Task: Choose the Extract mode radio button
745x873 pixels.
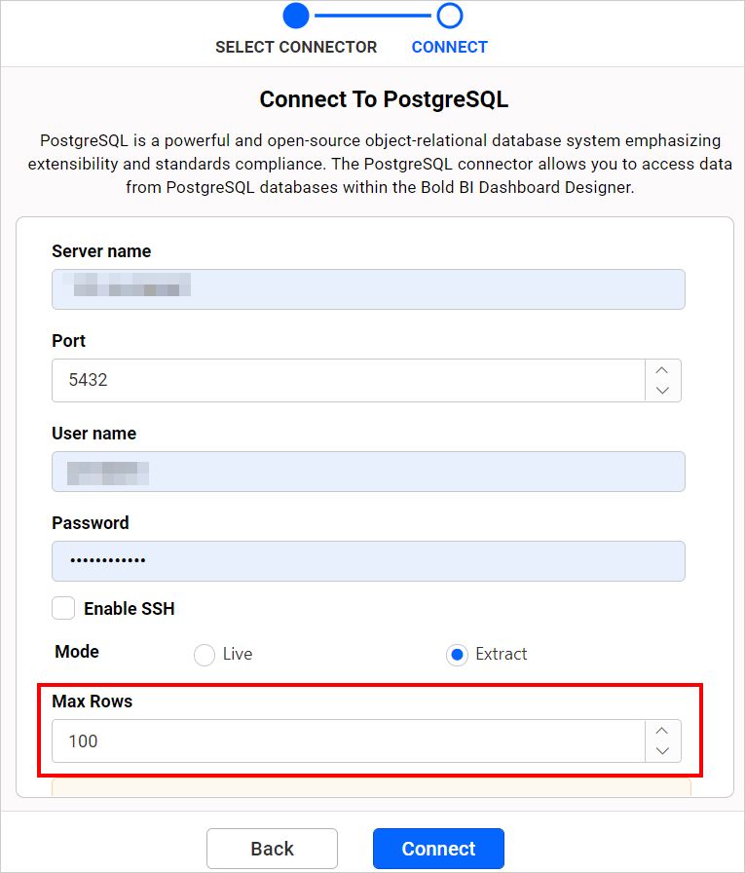Action: (x=456, y=655)
